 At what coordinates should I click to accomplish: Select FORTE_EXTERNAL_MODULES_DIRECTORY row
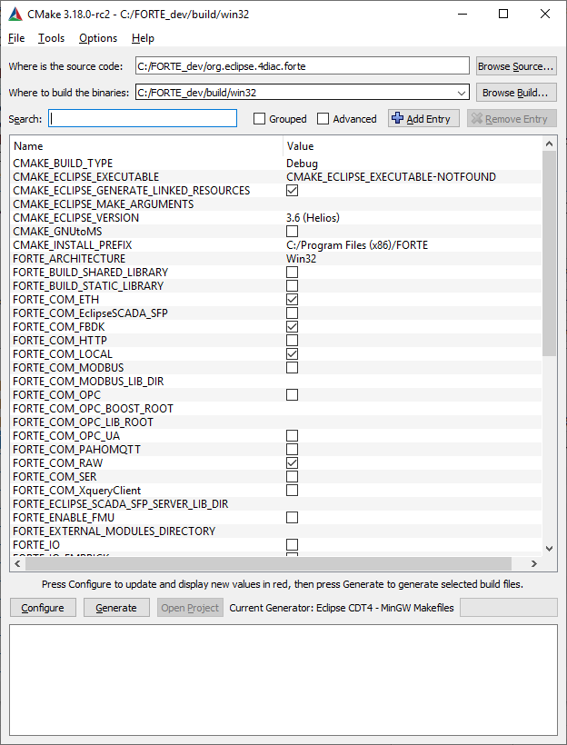[275, 531]
